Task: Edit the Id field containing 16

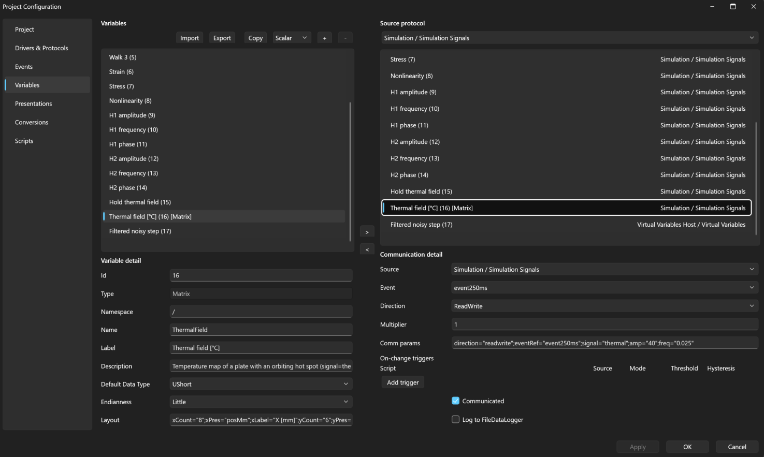Action: click(261, 275)
